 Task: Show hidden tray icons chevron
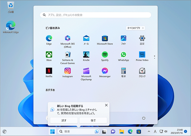coord(149,132)
